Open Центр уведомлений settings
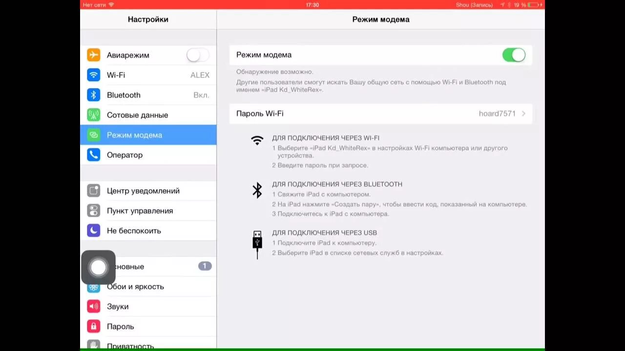The width and height of the screenshot is (625, 351). [x=148, y=191]
